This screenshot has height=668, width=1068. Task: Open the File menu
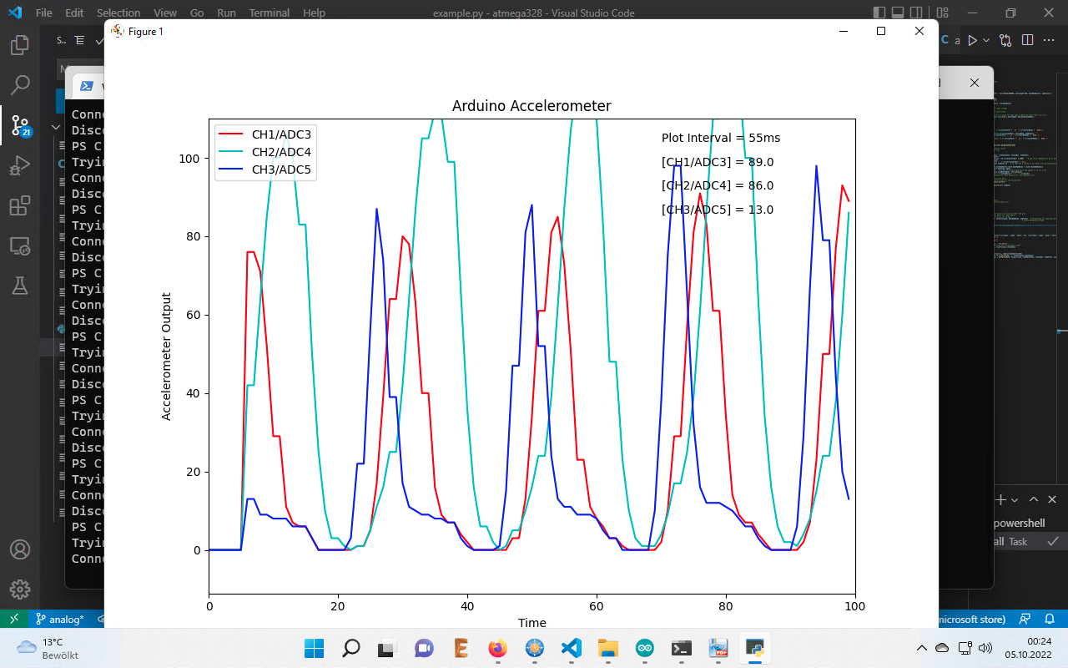coord(44,13)
